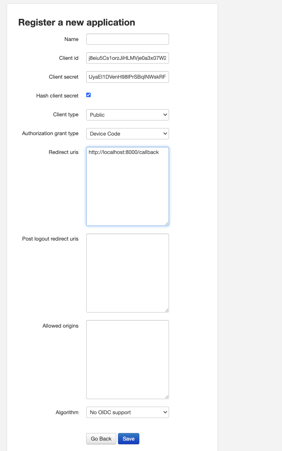The image size is (282, 451).
Task: Click the Register a new application heading
Action: [77, 23]
